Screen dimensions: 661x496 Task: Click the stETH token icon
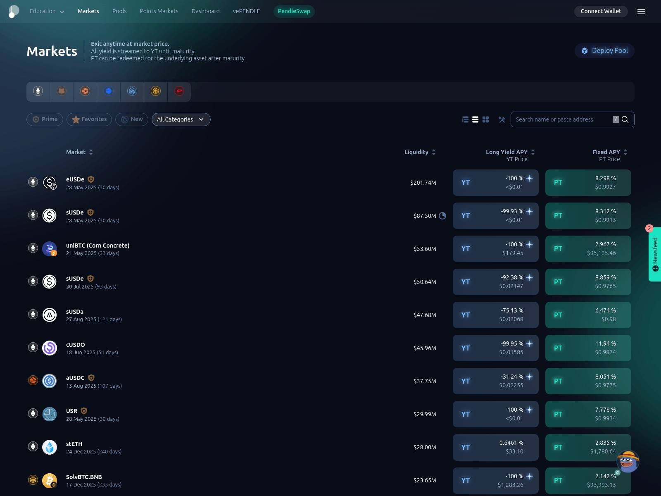50,447
